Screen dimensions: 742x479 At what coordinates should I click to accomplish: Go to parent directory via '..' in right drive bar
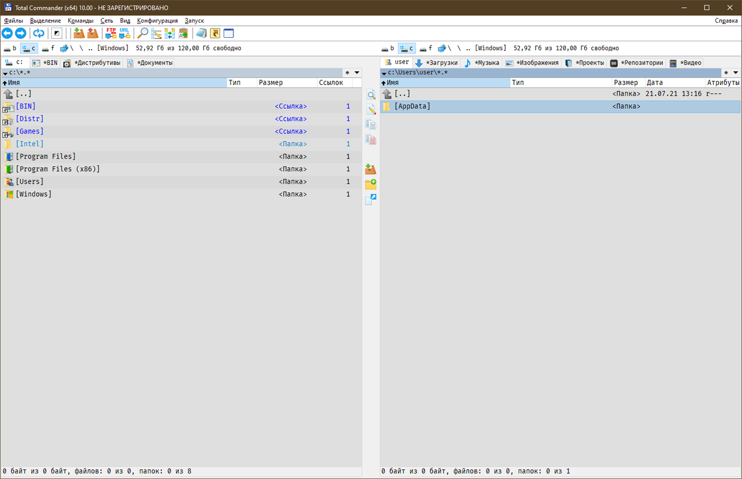(469, 48)
